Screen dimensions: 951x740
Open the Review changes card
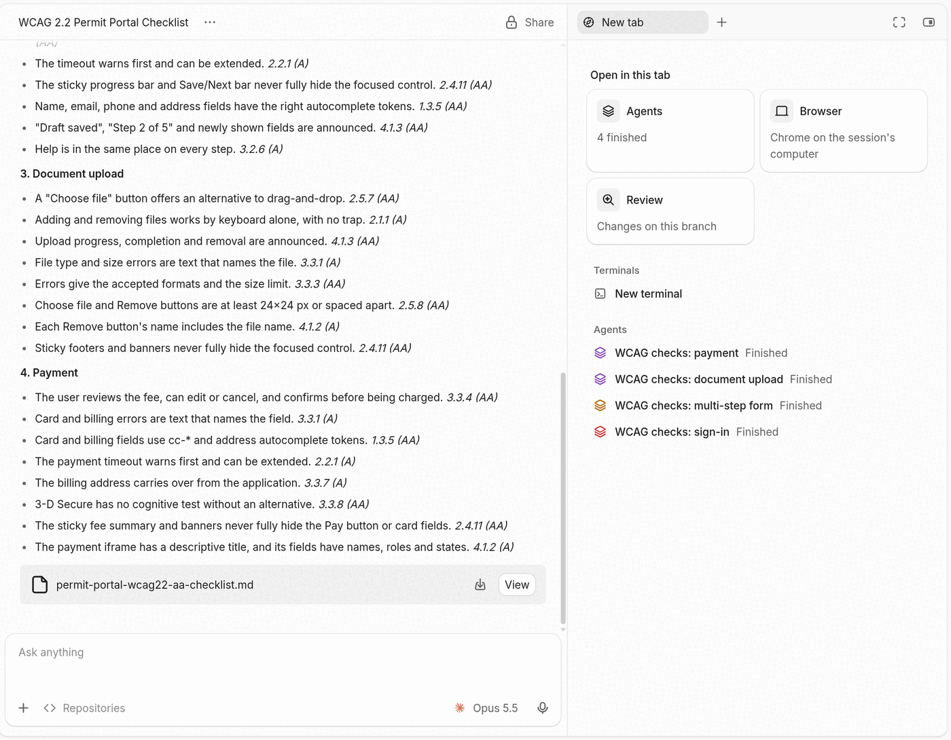pos(670,211)
